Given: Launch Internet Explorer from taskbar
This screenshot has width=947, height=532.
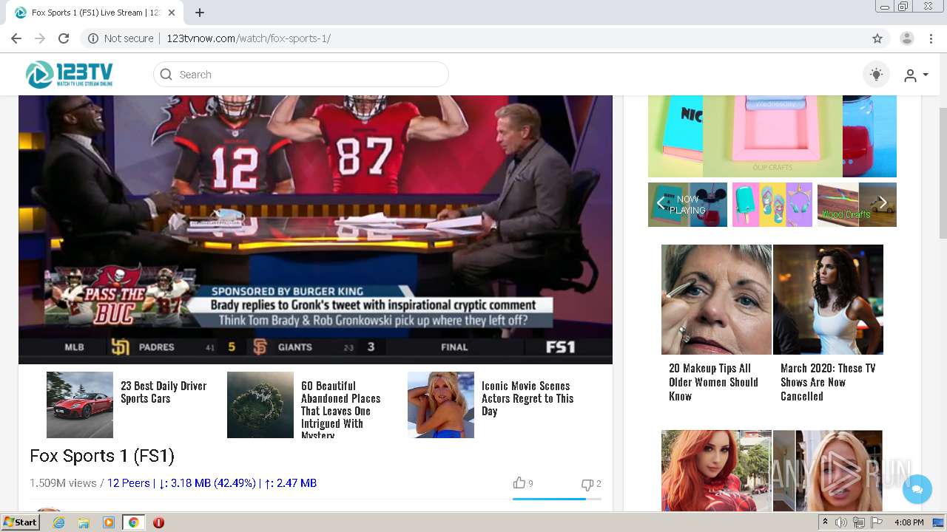Looking at the screenshot, I should (58, 522).
